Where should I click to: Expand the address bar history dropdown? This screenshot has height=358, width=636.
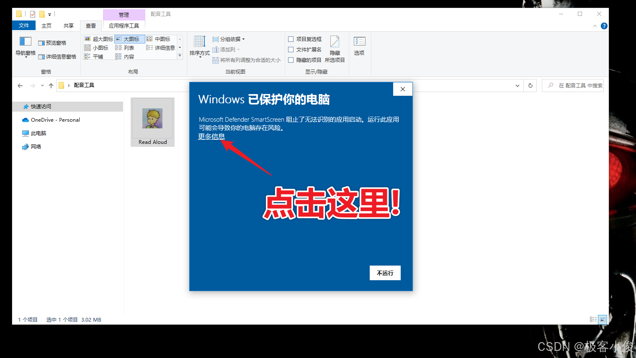click(x=518, y=85)
